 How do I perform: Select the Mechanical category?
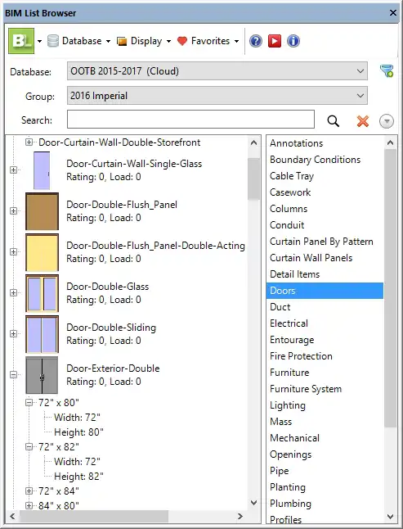click(325, 438)
